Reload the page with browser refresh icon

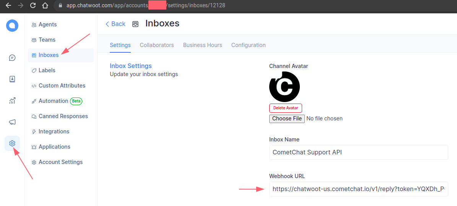click(x=33, y=5)
